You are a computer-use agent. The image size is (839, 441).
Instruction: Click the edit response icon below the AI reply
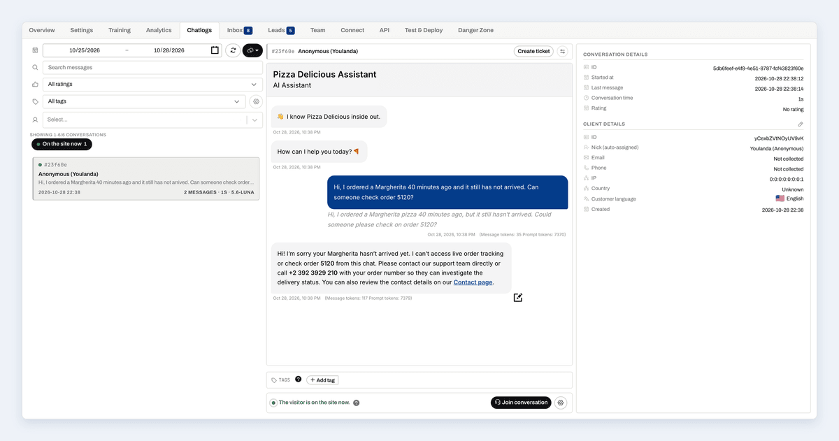(518, 298)
